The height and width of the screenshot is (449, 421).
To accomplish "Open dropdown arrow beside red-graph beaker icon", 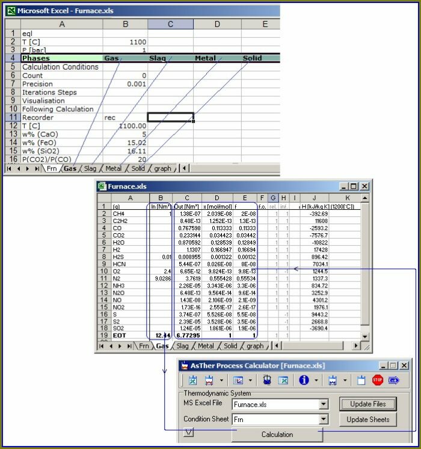I will (x=221, y=380).
